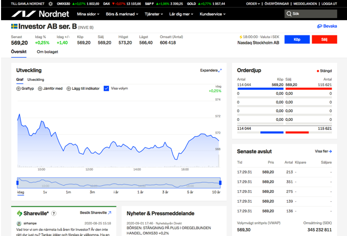The width and height of the screenshot is (347, 236).
Task: Click the Expandera chart arrows icon
Action: pos(220,70)
